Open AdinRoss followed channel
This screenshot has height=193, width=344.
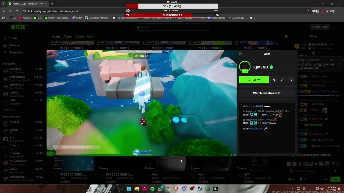click(x=23, y=71)
